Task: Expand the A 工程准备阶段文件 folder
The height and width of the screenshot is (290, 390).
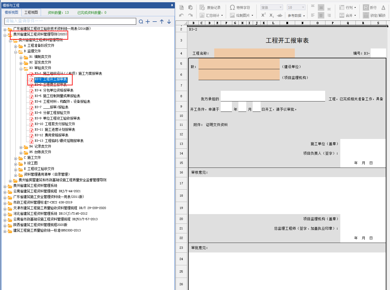Action: coord(15,47)
